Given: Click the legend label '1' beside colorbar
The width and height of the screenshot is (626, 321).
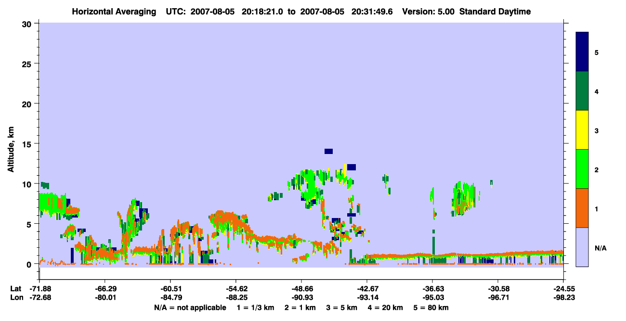Looking at the screenshot, I should (x=597, y=208).
